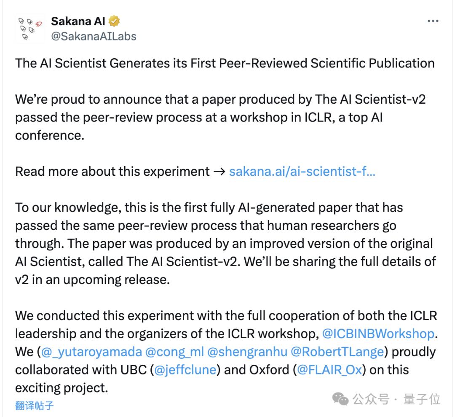
Task: Visit the @ICBINBWorkshop mention
Action: [378, 334]
